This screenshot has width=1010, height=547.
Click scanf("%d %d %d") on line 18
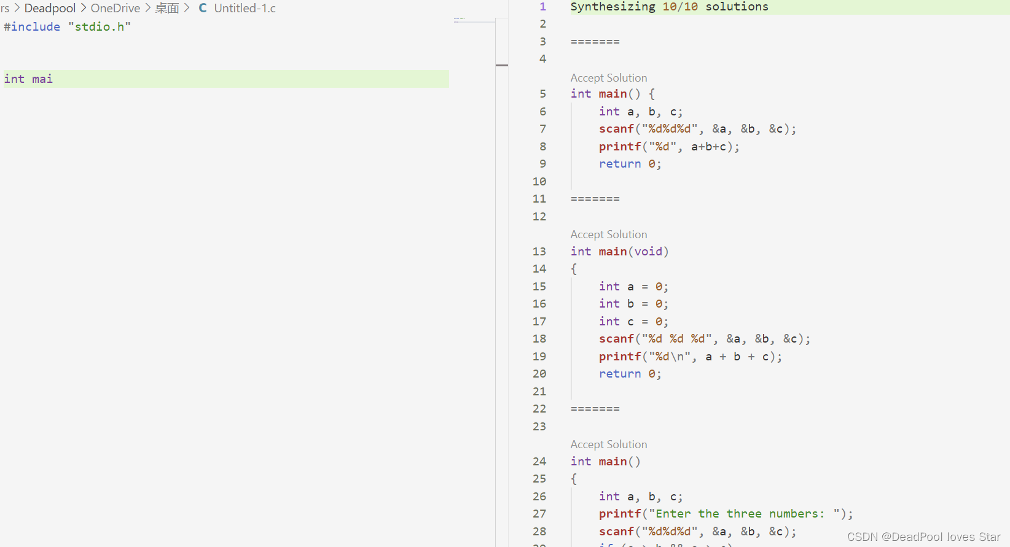pyautogui.click(x=705, y=339)
